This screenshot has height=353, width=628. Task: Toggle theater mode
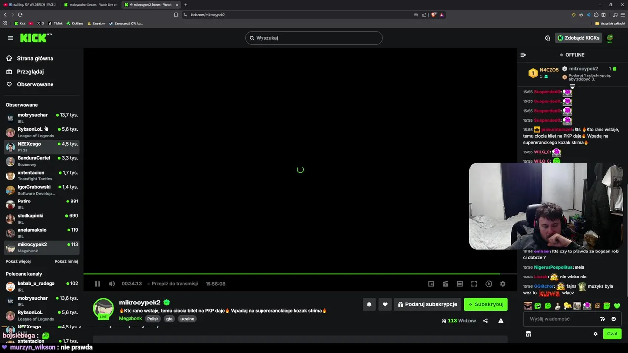pos(460,284)
